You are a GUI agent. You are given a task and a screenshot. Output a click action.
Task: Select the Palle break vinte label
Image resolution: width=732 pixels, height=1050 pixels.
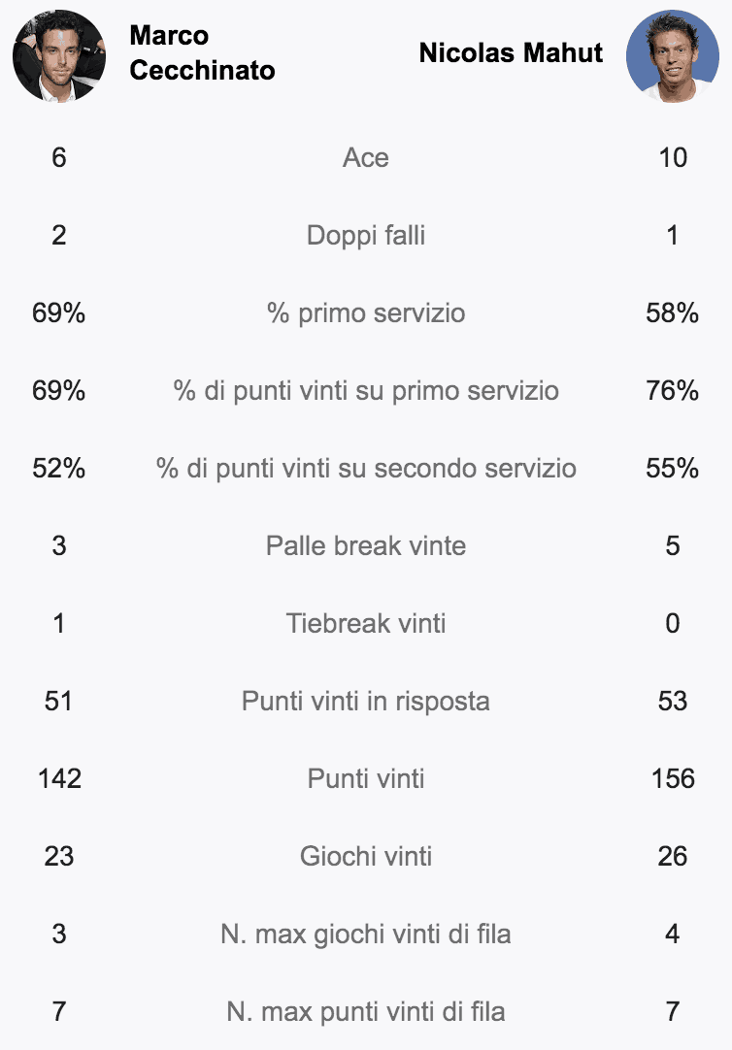point(366,545)
